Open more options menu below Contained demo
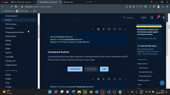This screenshot has width=170, height=95. tap(125, 79)
